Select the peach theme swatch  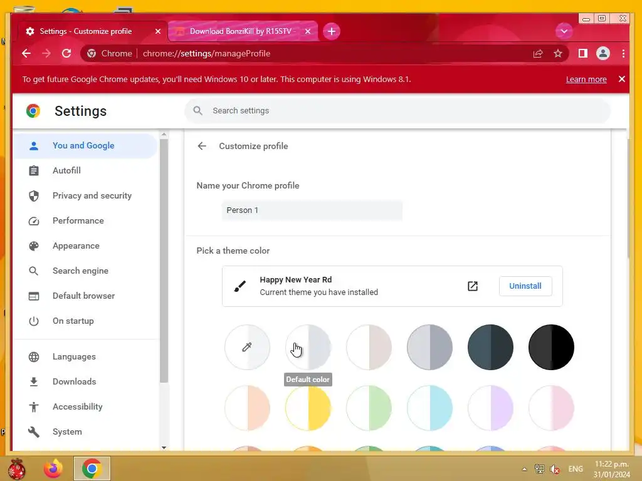click(247, 408)
